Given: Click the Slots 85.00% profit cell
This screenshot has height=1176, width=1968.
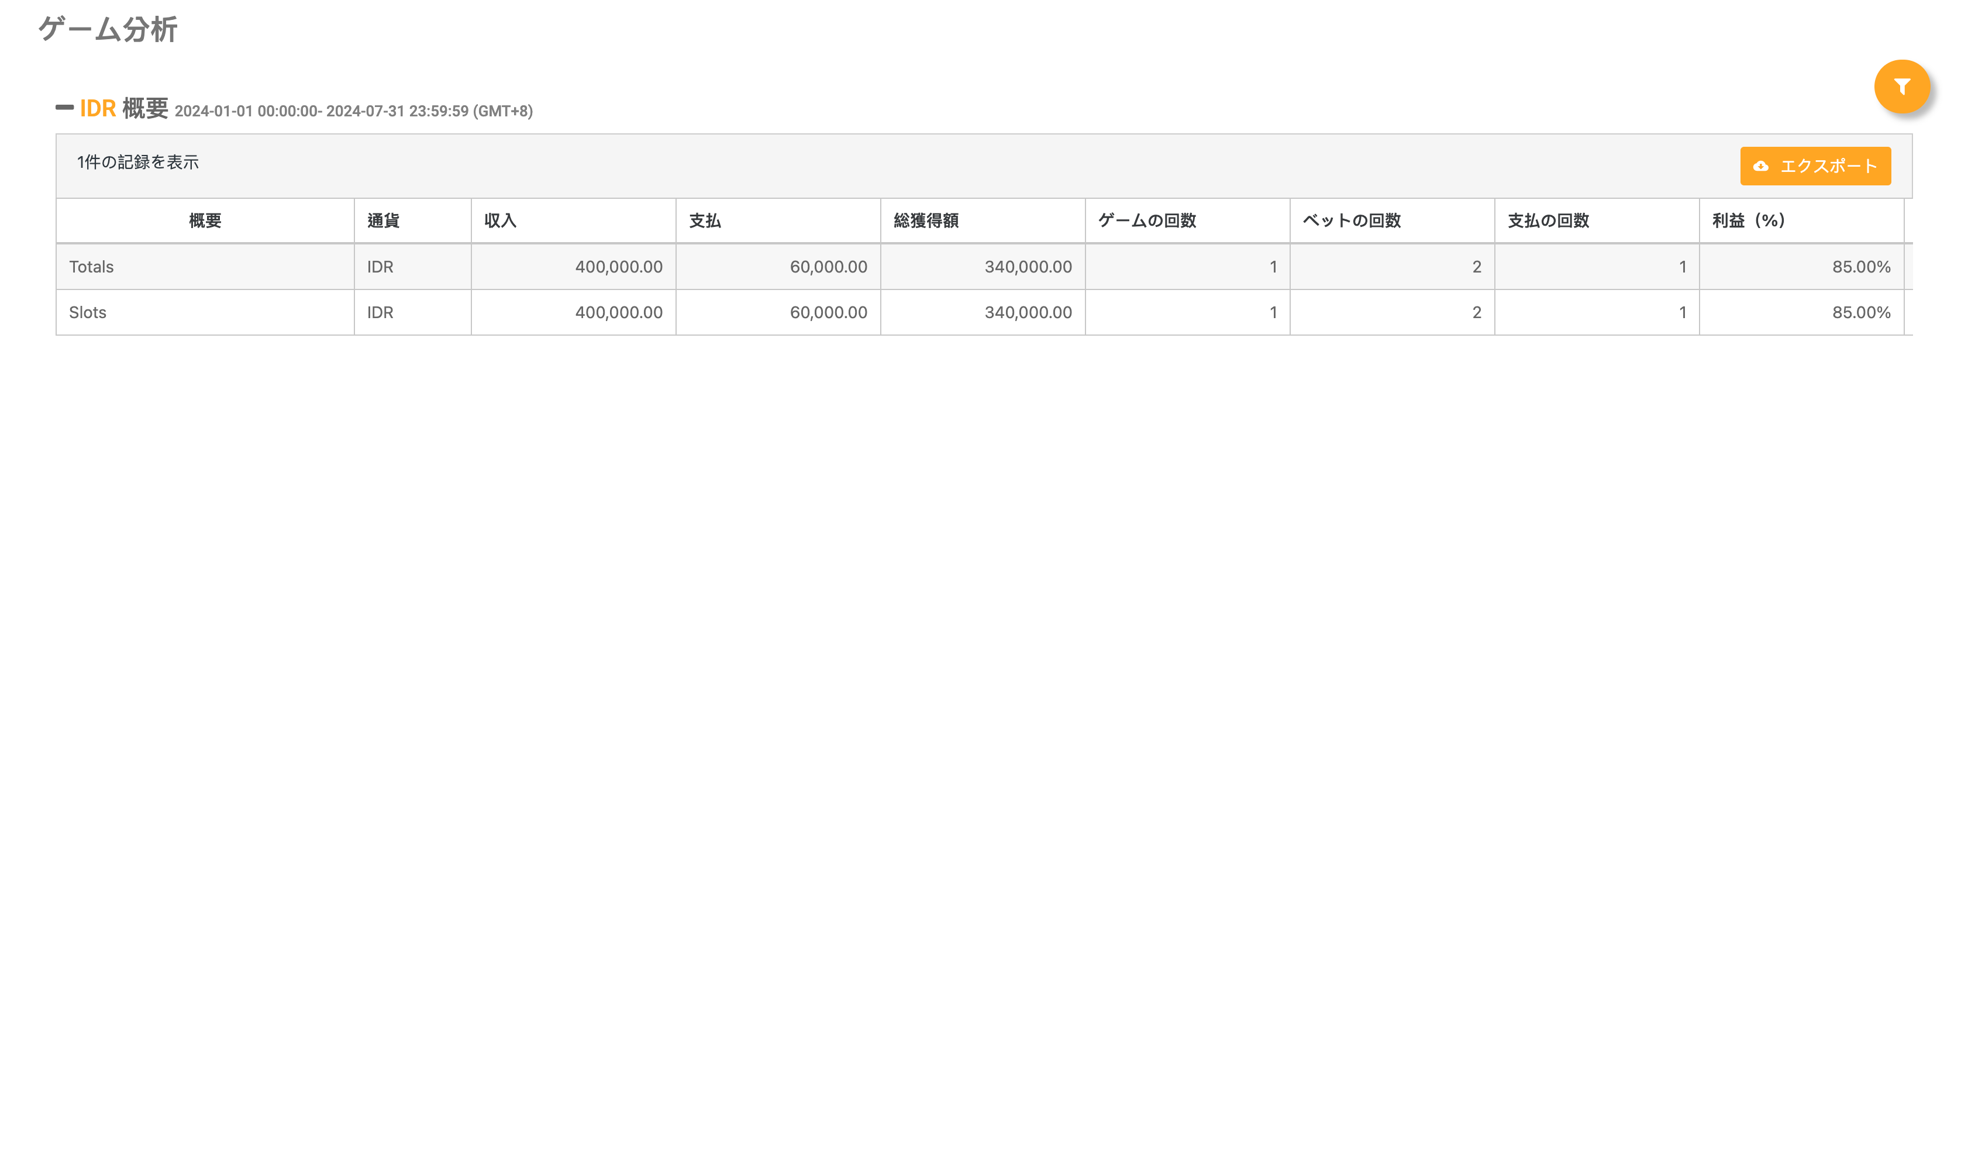Looking at the screenshot, I should [1860, 312].
